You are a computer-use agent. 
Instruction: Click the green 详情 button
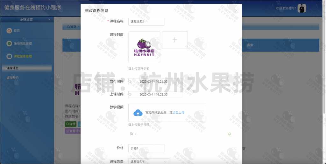[x=71, y=124]
